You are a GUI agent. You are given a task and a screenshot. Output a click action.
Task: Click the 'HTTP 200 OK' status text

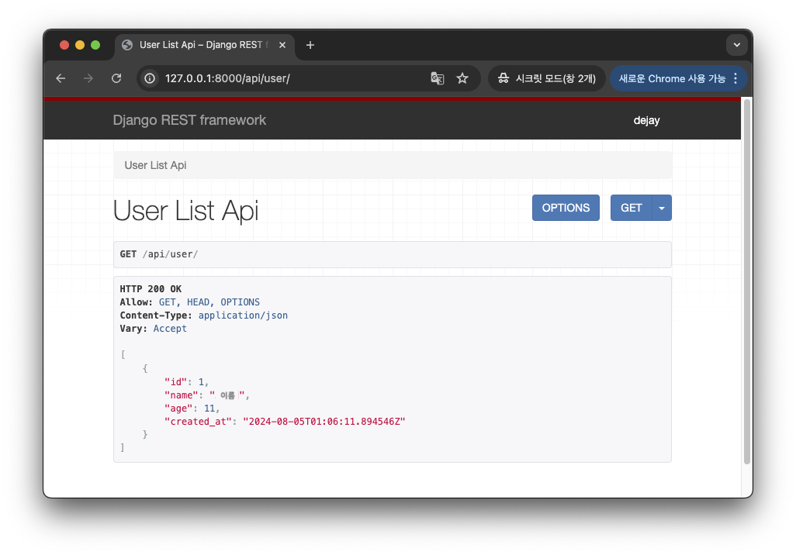point(151,289)
